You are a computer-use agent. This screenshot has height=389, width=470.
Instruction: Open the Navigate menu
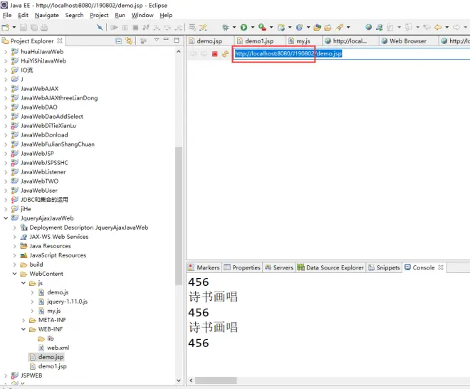click(47, 15)
